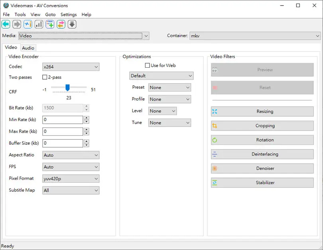Expand the Preset dropdown under Optimizations
Screen dimensions: 323x250
[169, 88]
